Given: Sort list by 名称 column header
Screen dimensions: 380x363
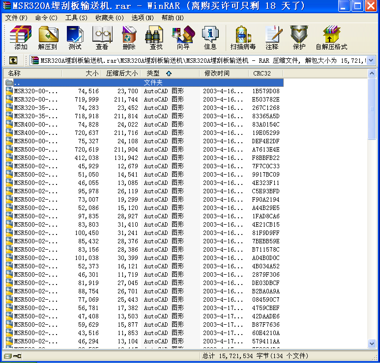Looking at the screenshot, I should (x=32, y=73).
